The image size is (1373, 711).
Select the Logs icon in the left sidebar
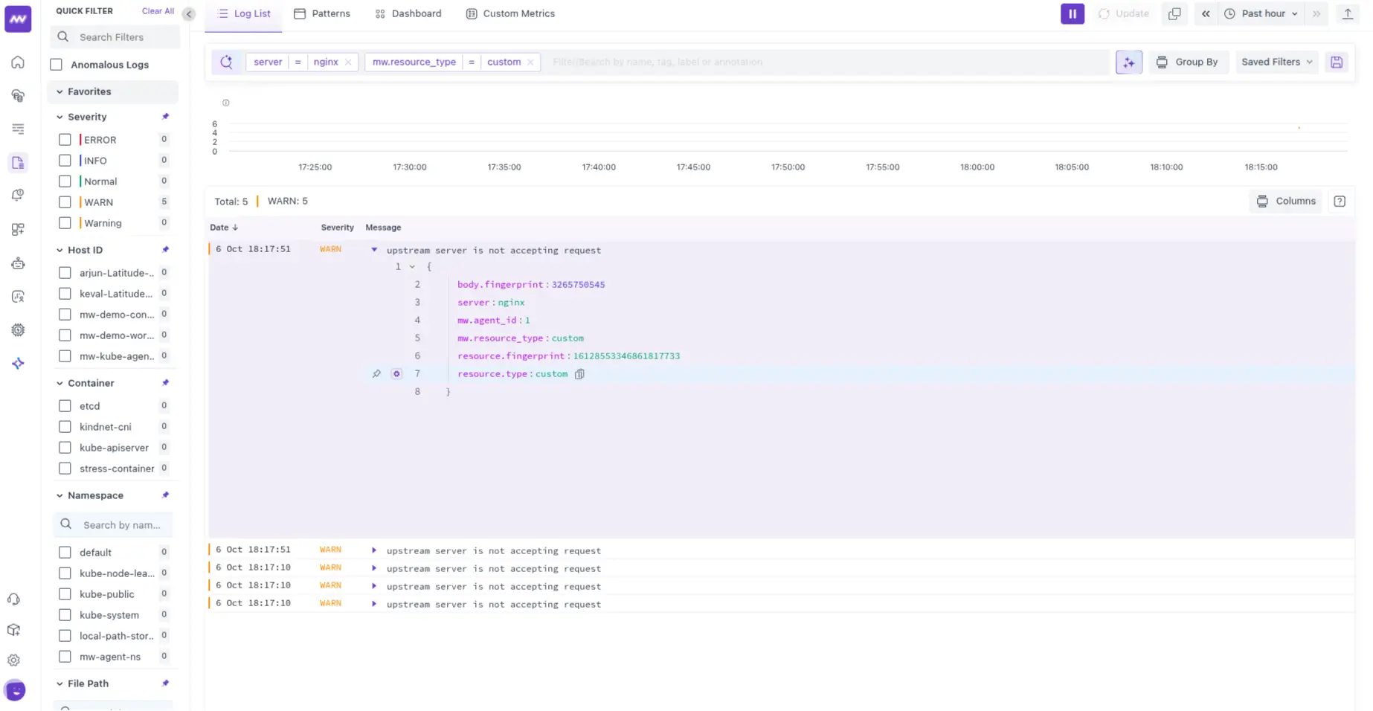[x=18, y=162]
